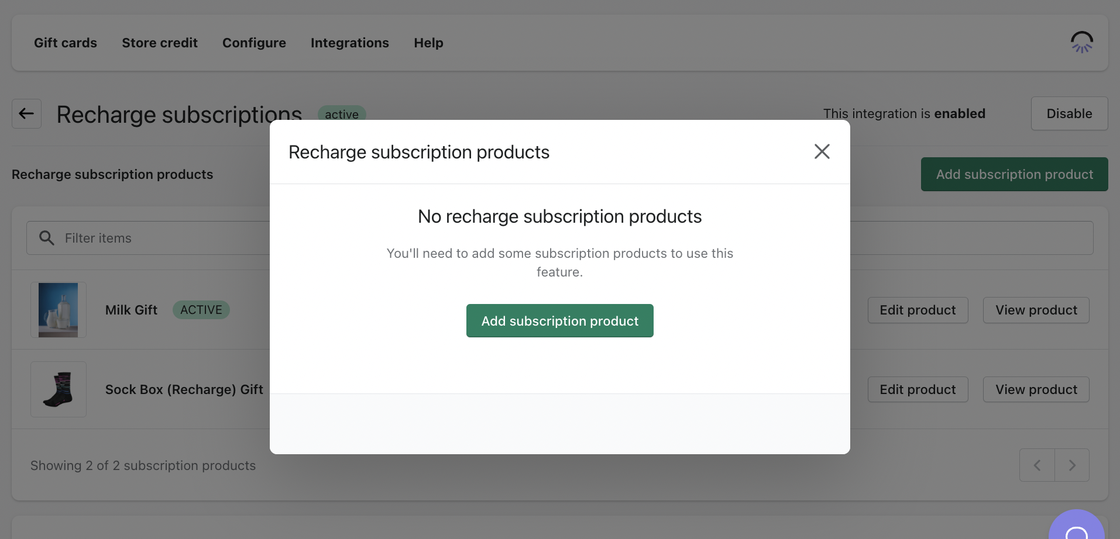1120x539 pixels.
Task: Click the page-level Add subscription product button
Action: pyautogui.click(x=1015, y=174)
